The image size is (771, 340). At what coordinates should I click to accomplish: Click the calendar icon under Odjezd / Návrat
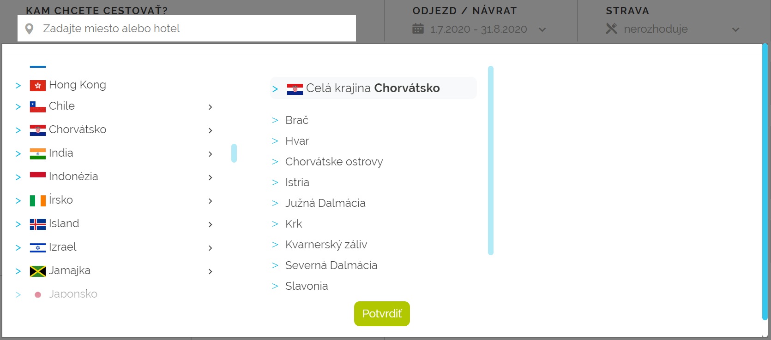pyautogui.click(x=418, y=29)
